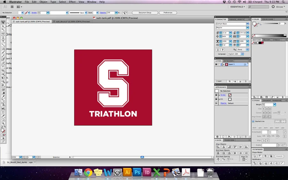The height and width of the screenshot is (180, 288).
Task: Open Google Chrome from the dock
Action: coord(88,172)
